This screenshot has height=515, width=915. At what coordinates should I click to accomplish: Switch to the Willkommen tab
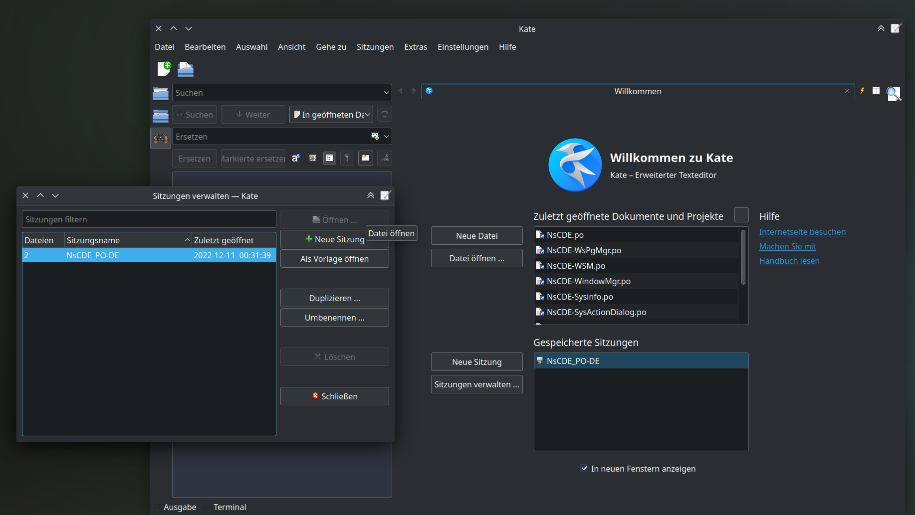pos(638,91)
